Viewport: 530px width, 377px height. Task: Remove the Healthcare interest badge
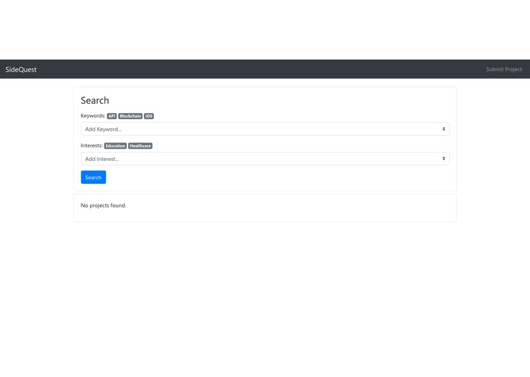140,146
